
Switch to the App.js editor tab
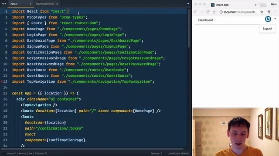point(14,4)
